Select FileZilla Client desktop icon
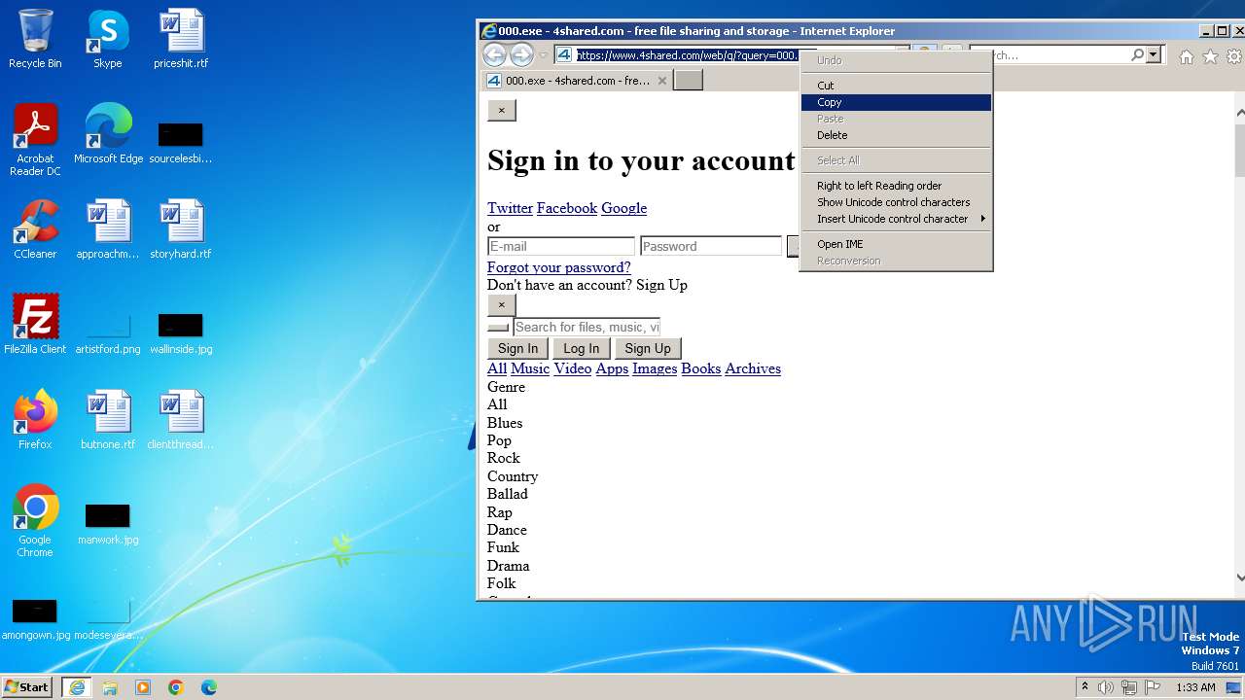1245x700 pixels. point(35,326)
